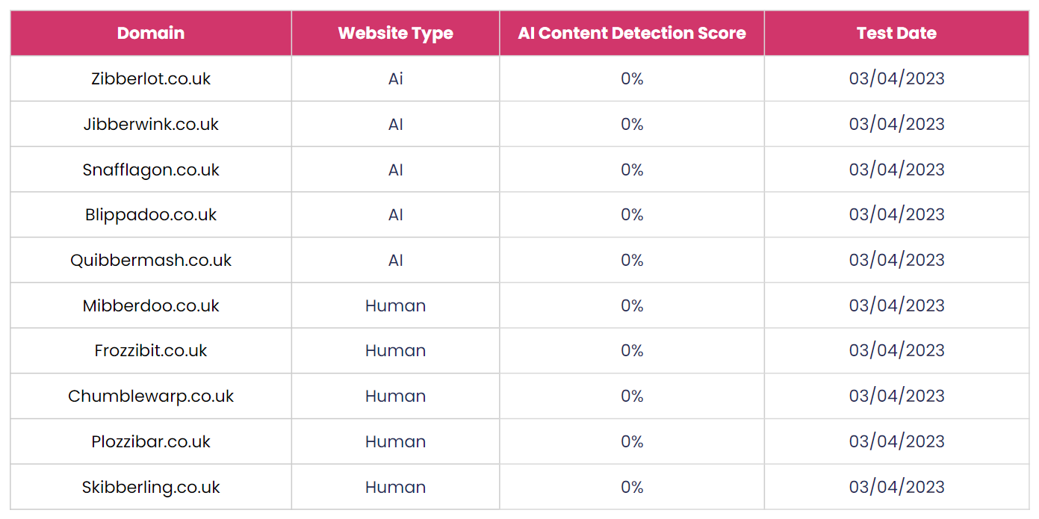The width and height of the screenshot is (1039, 519).
Task: Open the Skibberling.co.uk domain
Action: point(151,487)
